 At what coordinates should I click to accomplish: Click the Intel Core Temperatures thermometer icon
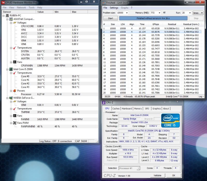pos(15,73)
